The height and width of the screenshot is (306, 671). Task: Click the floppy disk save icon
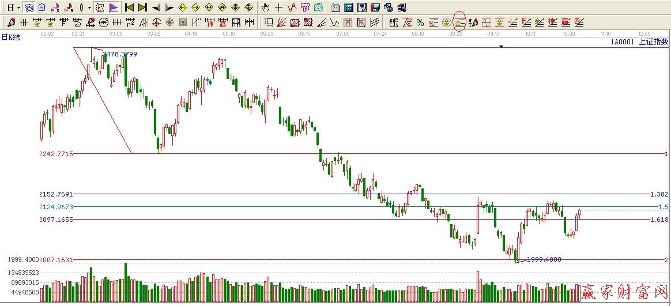click(375, 7)
